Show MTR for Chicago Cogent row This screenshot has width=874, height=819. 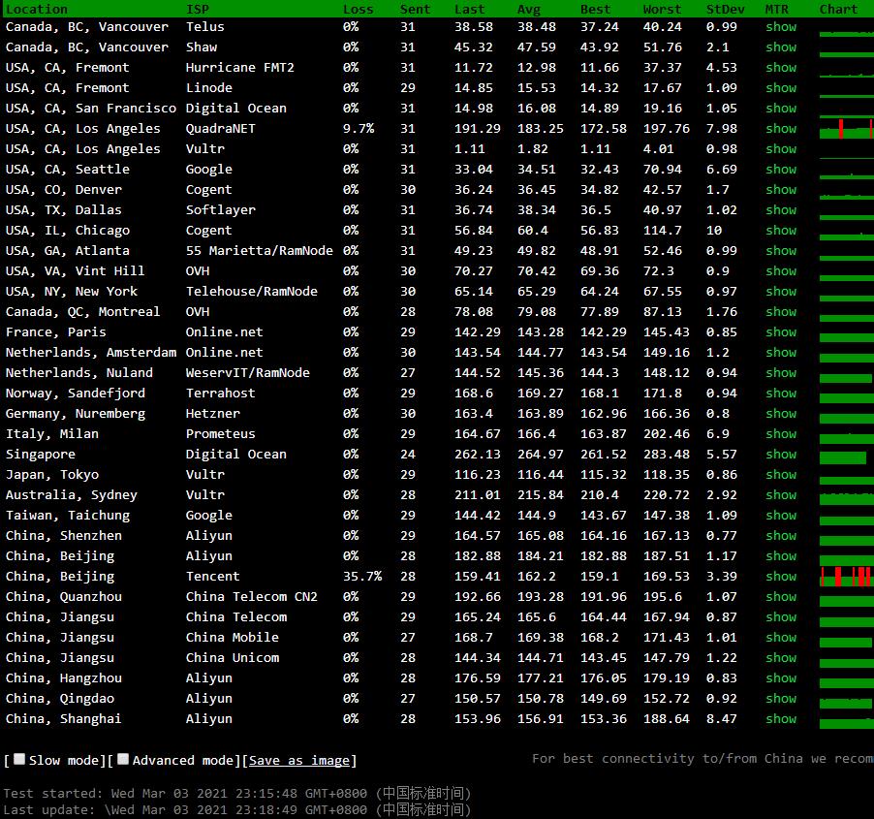781,231
